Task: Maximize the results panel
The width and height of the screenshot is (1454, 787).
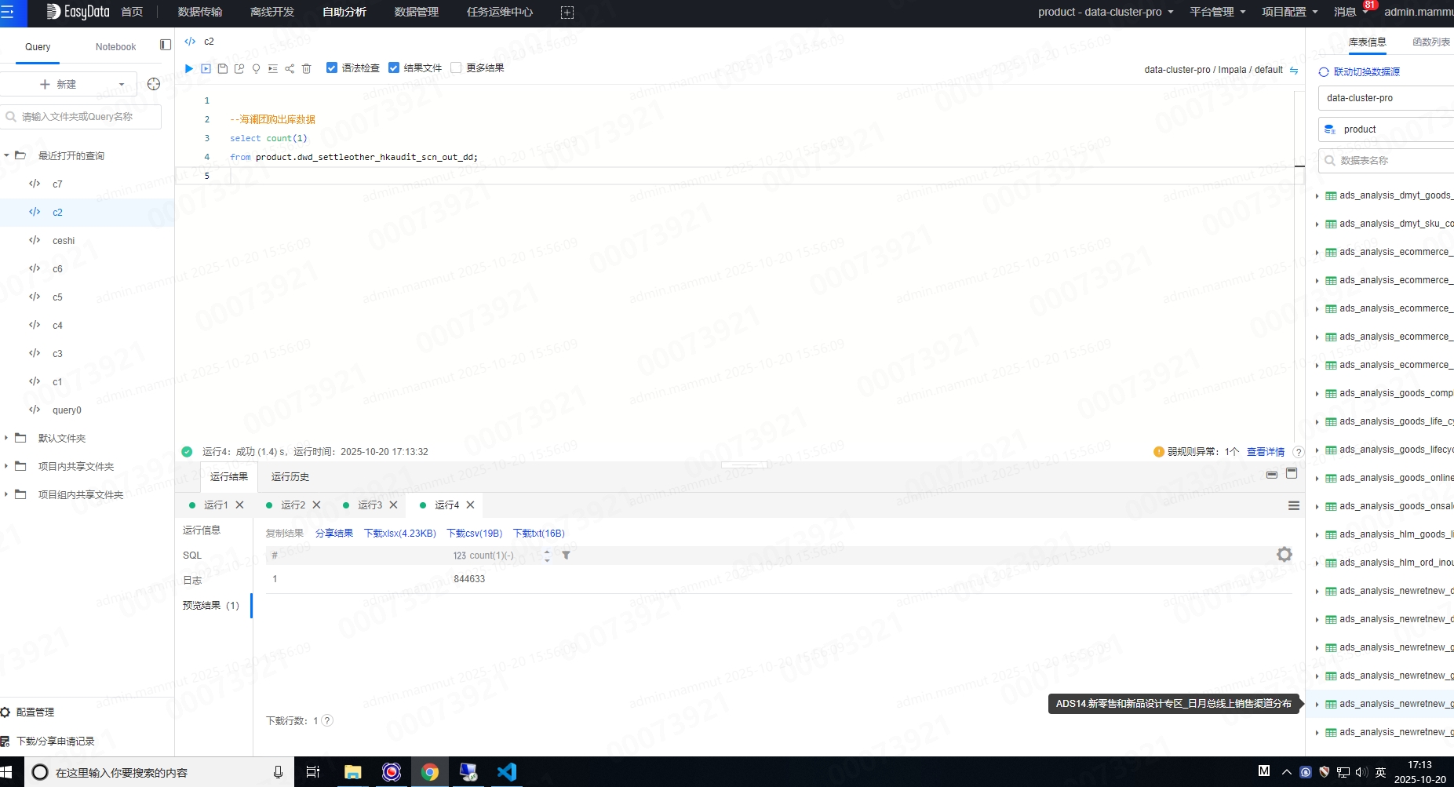Action: tap(1292, 474)
